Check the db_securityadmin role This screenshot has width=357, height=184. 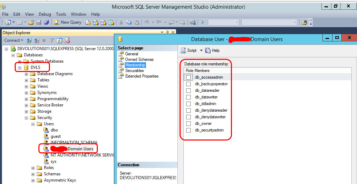coord(188,130)
